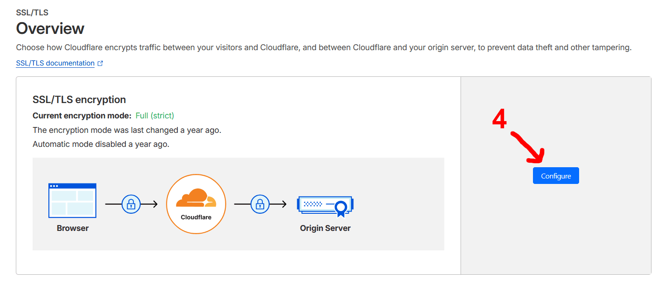Click the Current encryption mode label
The image size is (661, 282).
click(82, 116)
